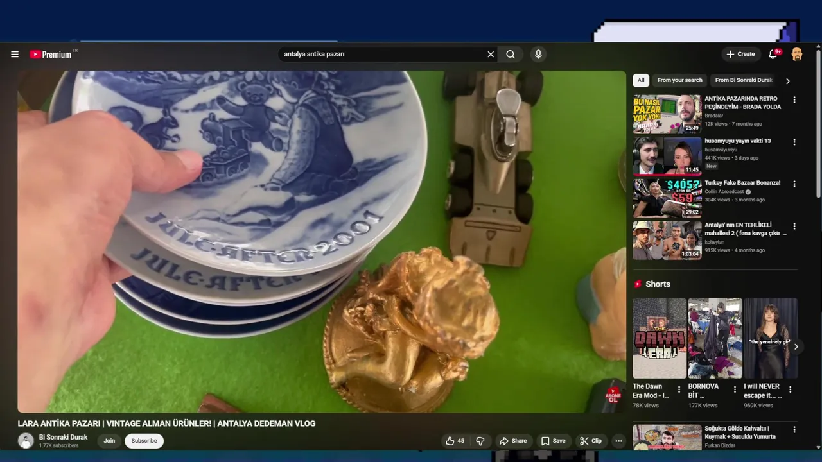Open options for EN TEHLİKELİ mahallesi video
This screenshot has width=822, height=462.
click(x=794, y=227)
